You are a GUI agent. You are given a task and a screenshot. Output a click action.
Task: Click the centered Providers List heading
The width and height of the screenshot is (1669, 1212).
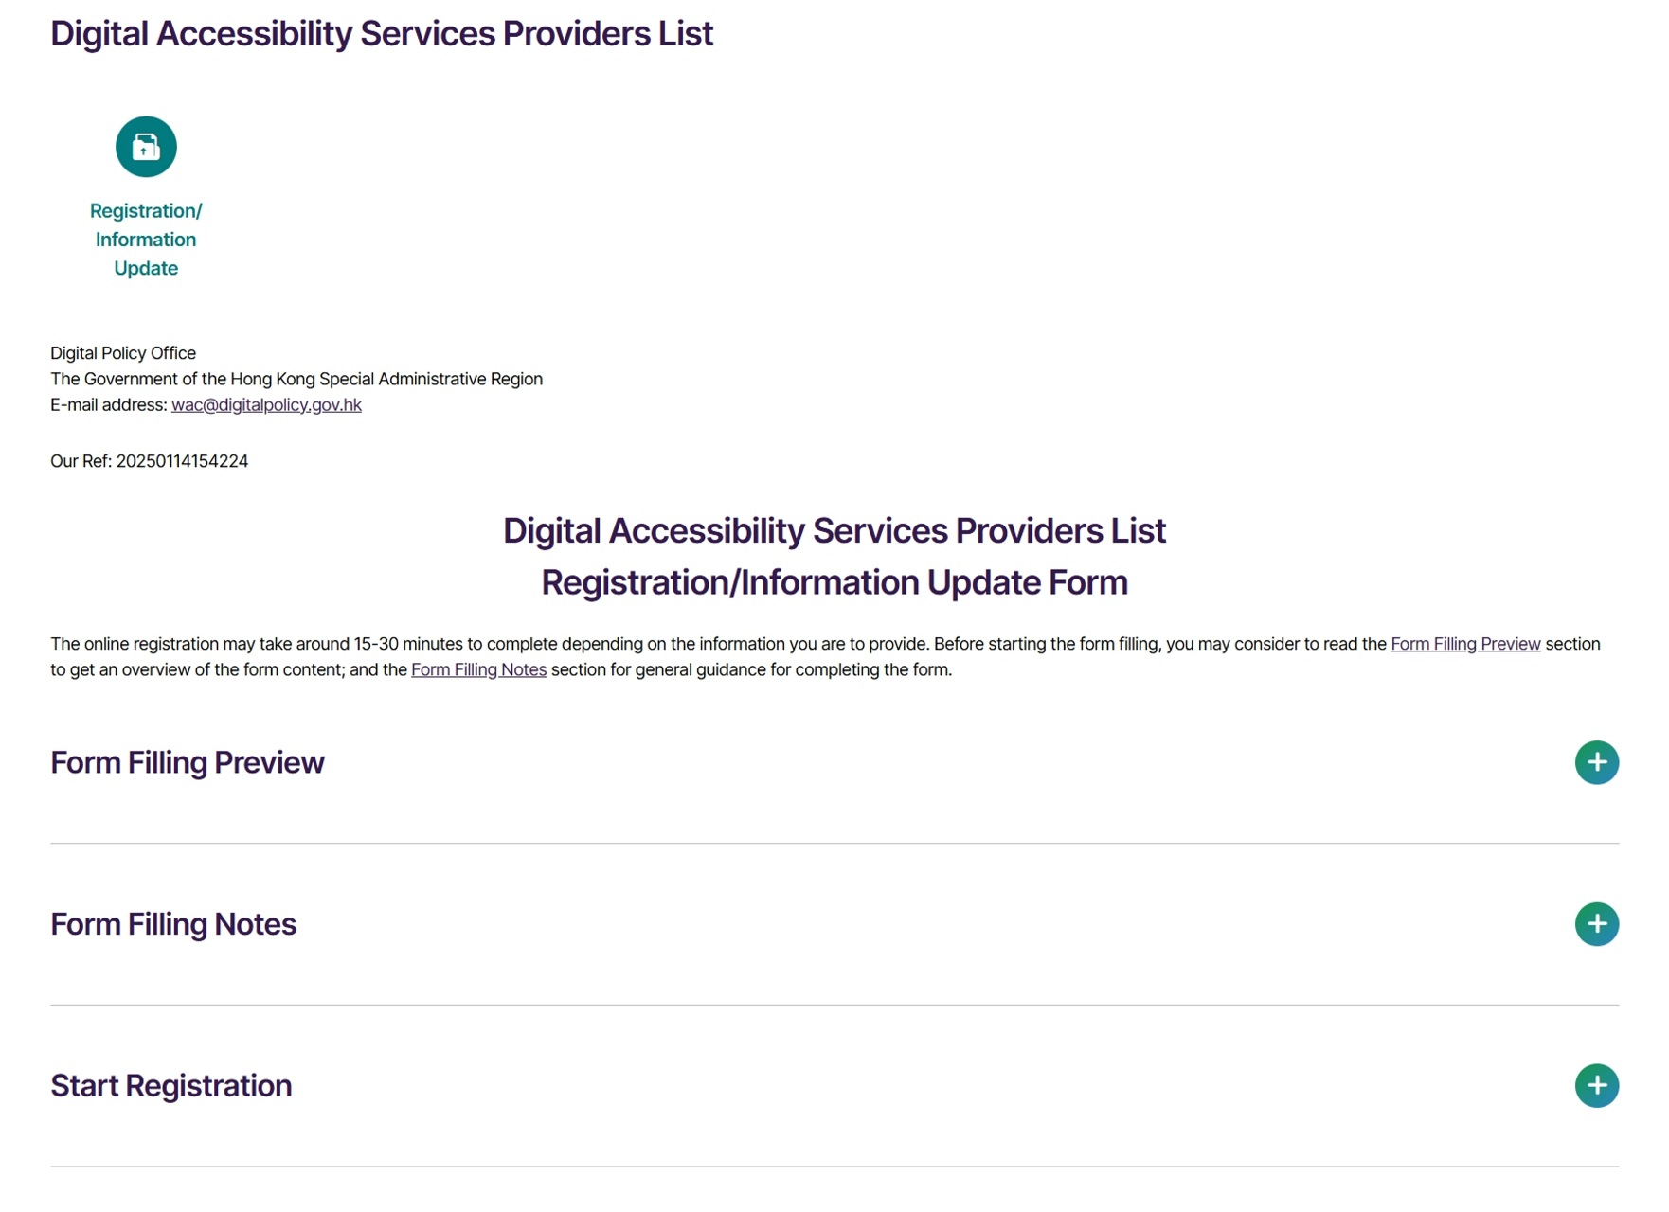tap(834, 531)
